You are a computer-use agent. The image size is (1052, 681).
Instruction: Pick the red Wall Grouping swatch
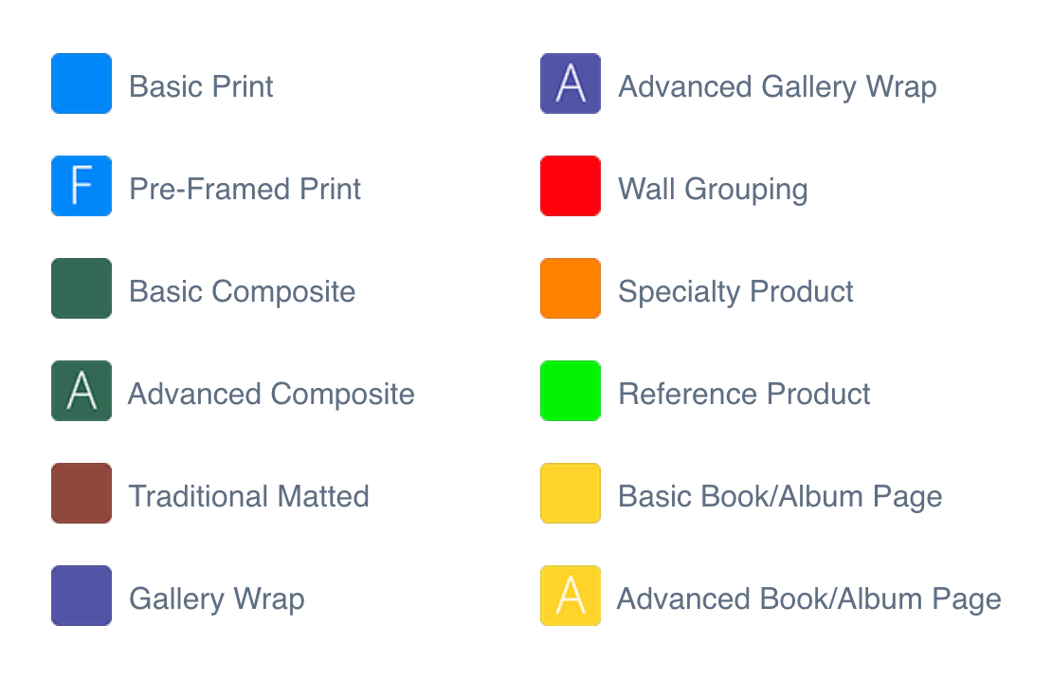tap(571, 186)
